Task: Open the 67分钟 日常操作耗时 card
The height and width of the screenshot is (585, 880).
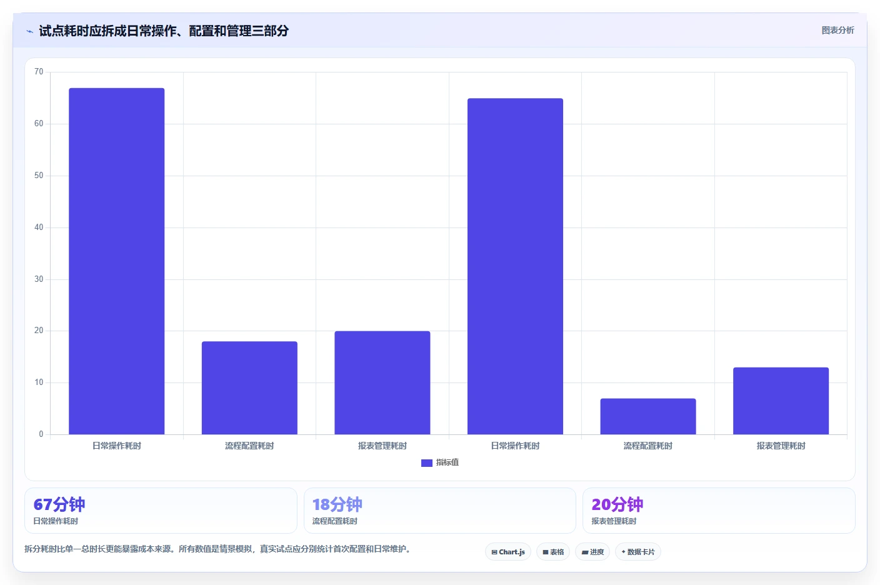Action: (x=161, y=511)
